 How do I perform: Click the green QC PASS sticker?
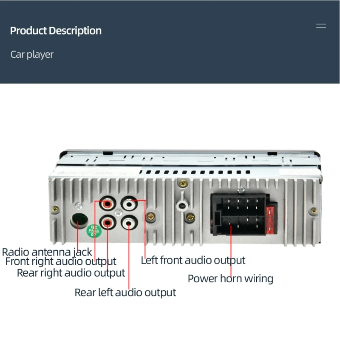(x=94, y=231)
